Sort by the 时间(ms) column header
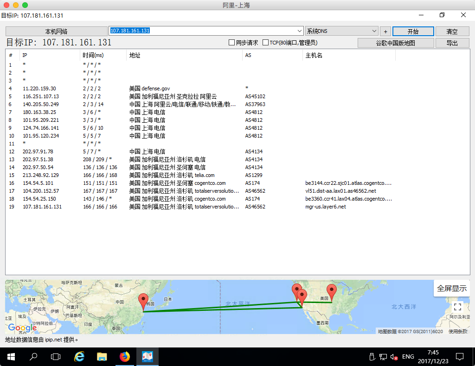The image size is (475, 366). [103, 55]
